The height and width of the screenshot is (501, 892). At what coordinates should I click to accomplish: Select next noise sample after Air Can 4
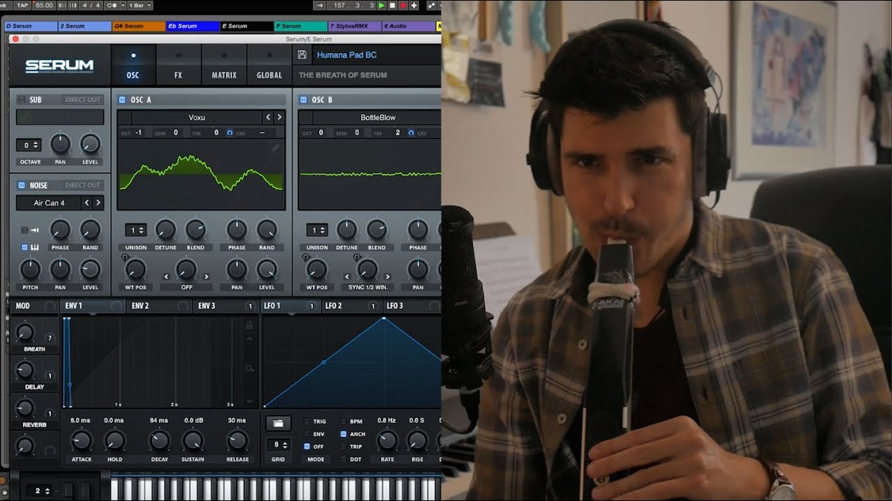pos(98,203)
